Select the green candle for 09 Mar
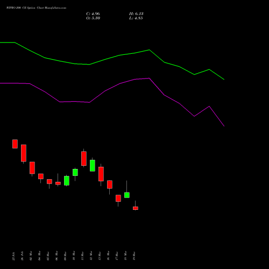 67,181
